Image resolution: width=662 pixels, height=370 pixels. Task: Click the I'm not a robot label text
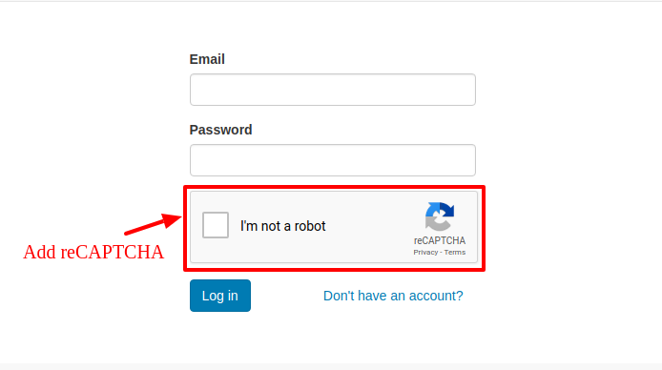[x=283, y=226]
